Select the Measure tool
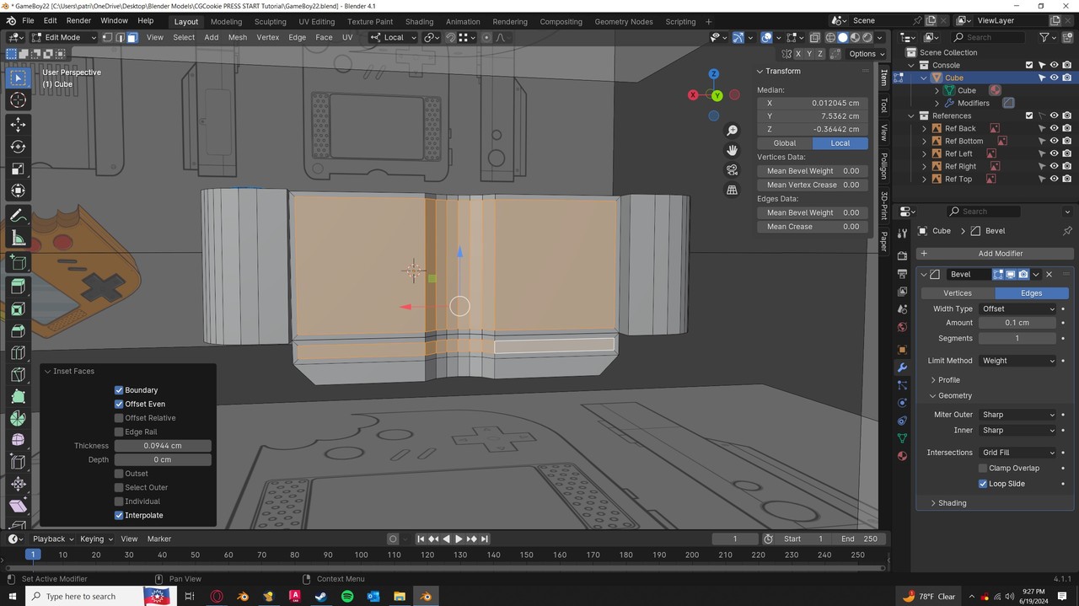This screenshot has height=606, width=1079. (x=18, y=239)
